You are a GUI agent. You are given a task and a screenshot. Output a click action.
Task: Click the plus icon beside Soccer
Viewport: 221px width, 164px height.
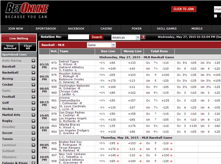(x=34, y=133)
